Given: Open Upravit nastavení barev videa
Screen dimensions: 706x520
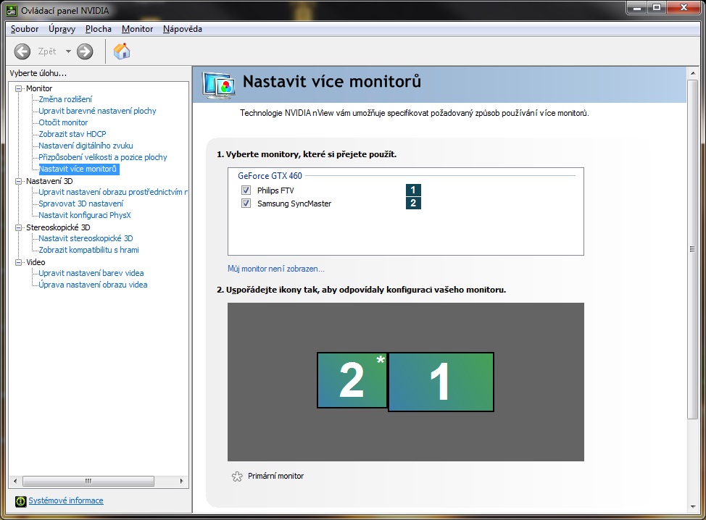Looking at the screenshot, I should tap(91, 273).
